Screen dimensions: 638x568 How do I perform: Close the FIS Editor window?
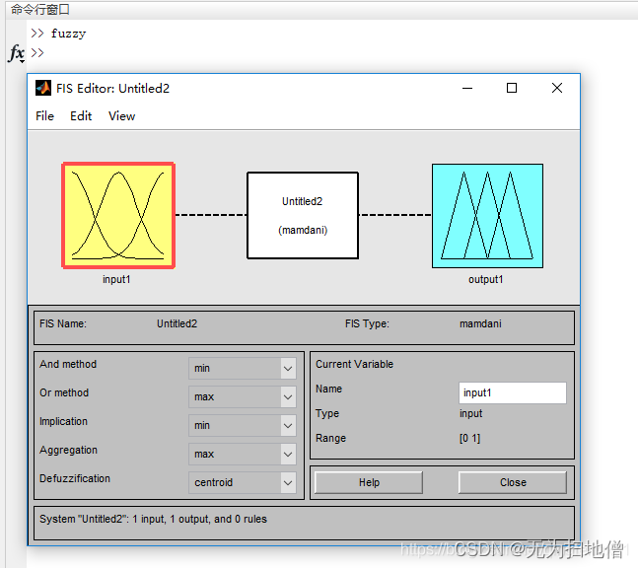coord(557,88)
